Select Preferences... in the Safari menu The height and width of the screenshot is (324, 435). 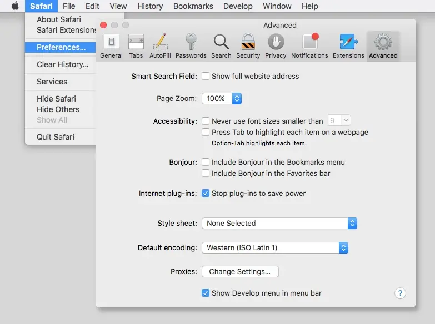click(60, 47)
